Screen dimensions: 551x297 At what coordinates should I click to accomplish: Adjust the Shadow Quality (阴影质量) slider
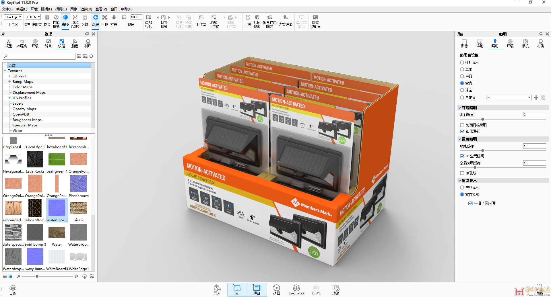pyautogui.click(x=483, y=119)
